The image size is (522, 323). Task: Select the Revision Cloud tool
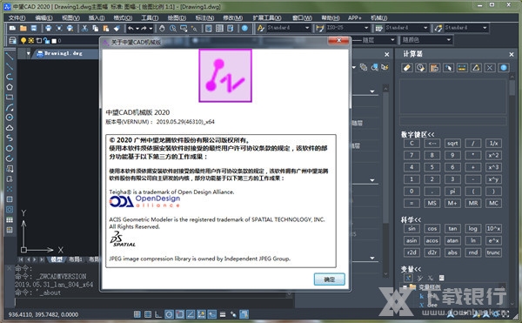(10, 128)
